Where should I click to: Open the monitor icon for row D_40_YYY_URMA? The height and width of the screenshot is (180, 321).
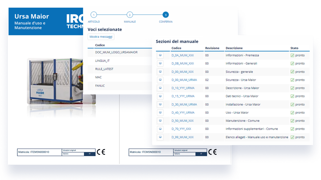(x=160, y=113)
